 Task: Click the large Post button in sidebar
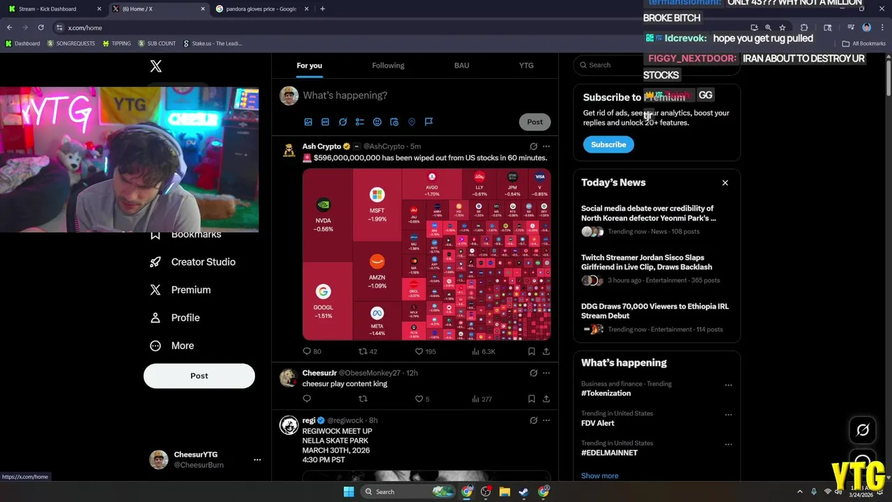point(199,376)
